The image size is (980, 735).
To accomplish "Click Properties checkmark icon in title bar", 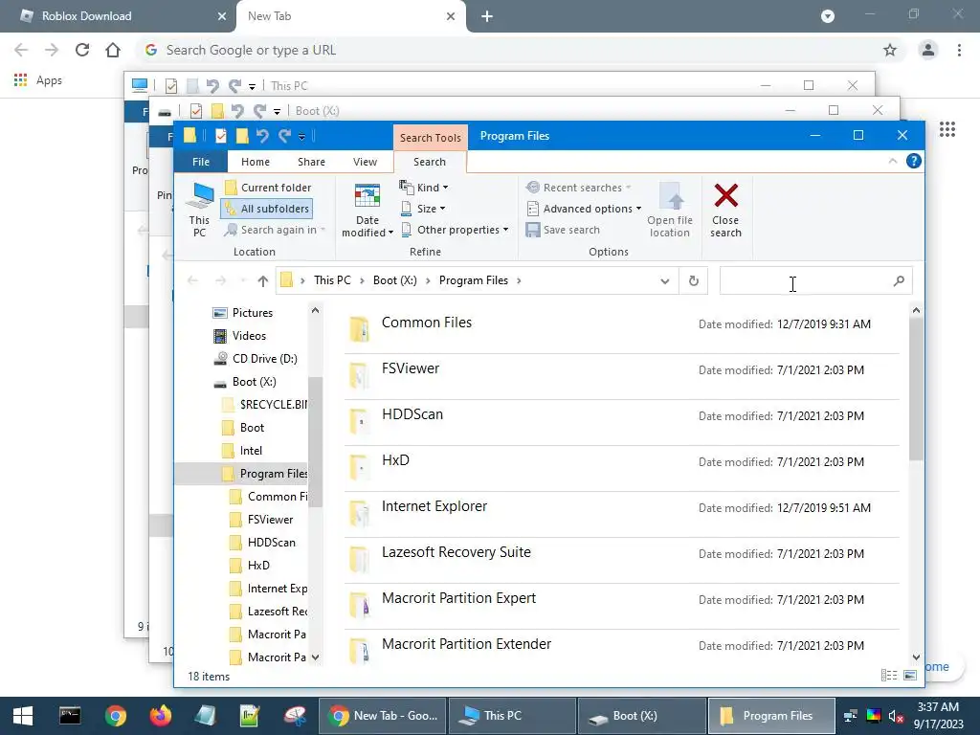I will 221,136.
